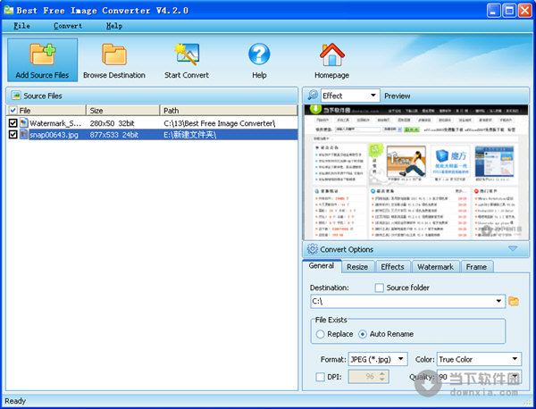Screen dimensions: 536x409
Task: Close the Best Free Image Converter window
Action: [524, 10]
